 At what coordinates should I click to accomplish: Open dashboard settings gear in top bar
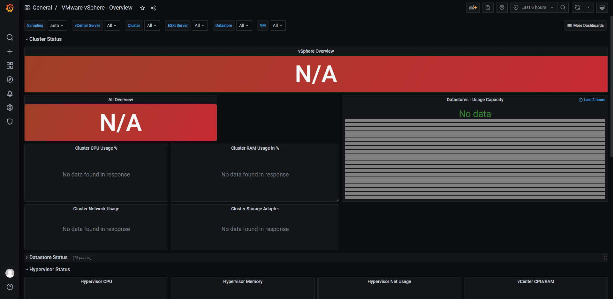pyautogui.click(x=502, y=7)
